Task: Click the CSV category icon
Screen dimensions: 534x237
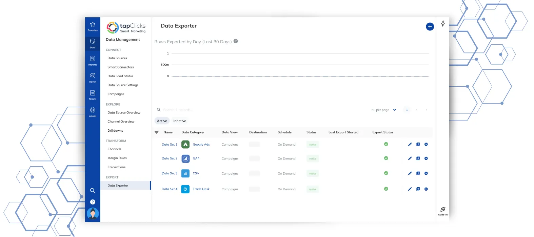Action: point(185,173)
